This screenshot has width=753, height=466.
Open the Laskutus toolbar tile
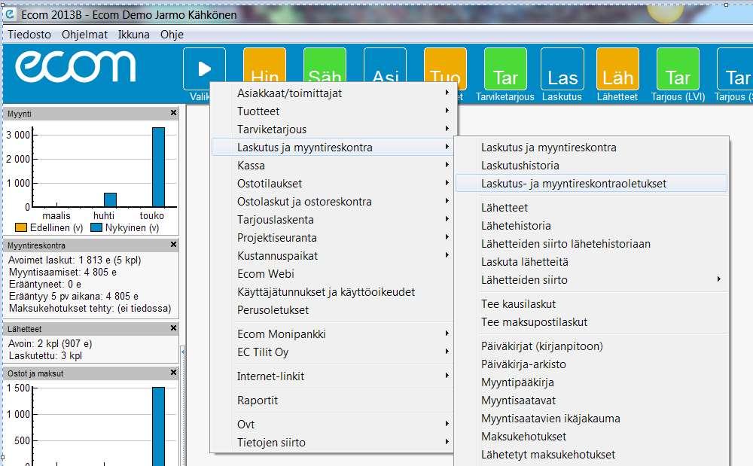click(562, 69)
